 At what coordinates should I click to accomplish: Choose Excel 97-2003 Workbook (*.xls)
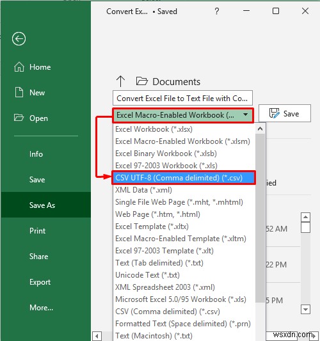(x=184, y=166)
